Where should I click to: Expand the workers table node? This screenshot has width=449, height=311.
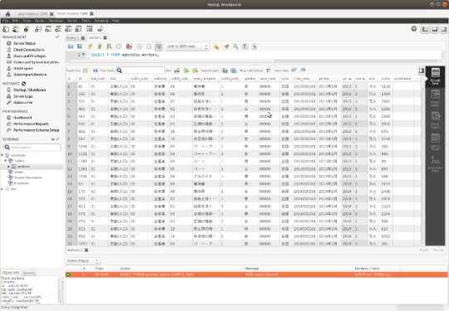[8, 166]
